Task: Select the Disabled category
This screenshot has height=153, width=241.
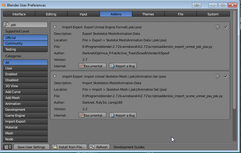Action: pos(25,80)
